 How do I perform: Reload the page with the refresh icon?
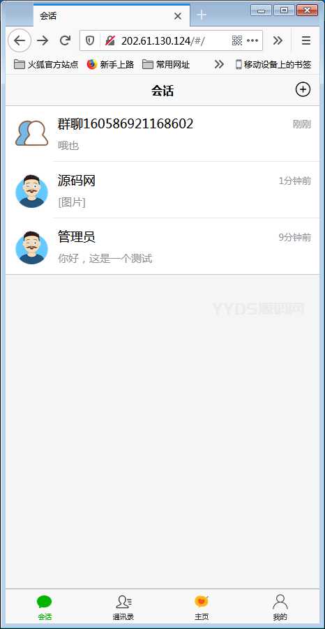point(65,40)
